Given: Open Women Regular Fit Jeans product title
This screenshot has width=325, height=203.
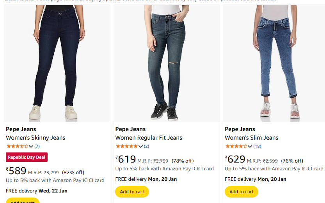Looking at the screenshot, I should click(x=149, y=138).
